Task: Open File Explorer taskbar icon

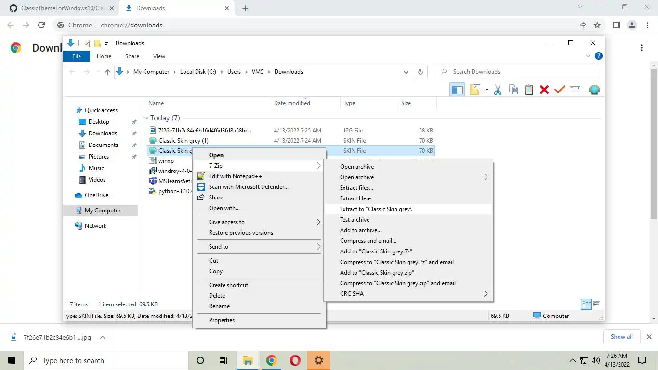Action: (248, 360)
